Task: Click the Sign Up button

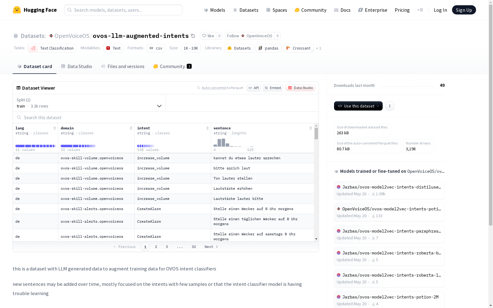Action: tap(464, 10)
